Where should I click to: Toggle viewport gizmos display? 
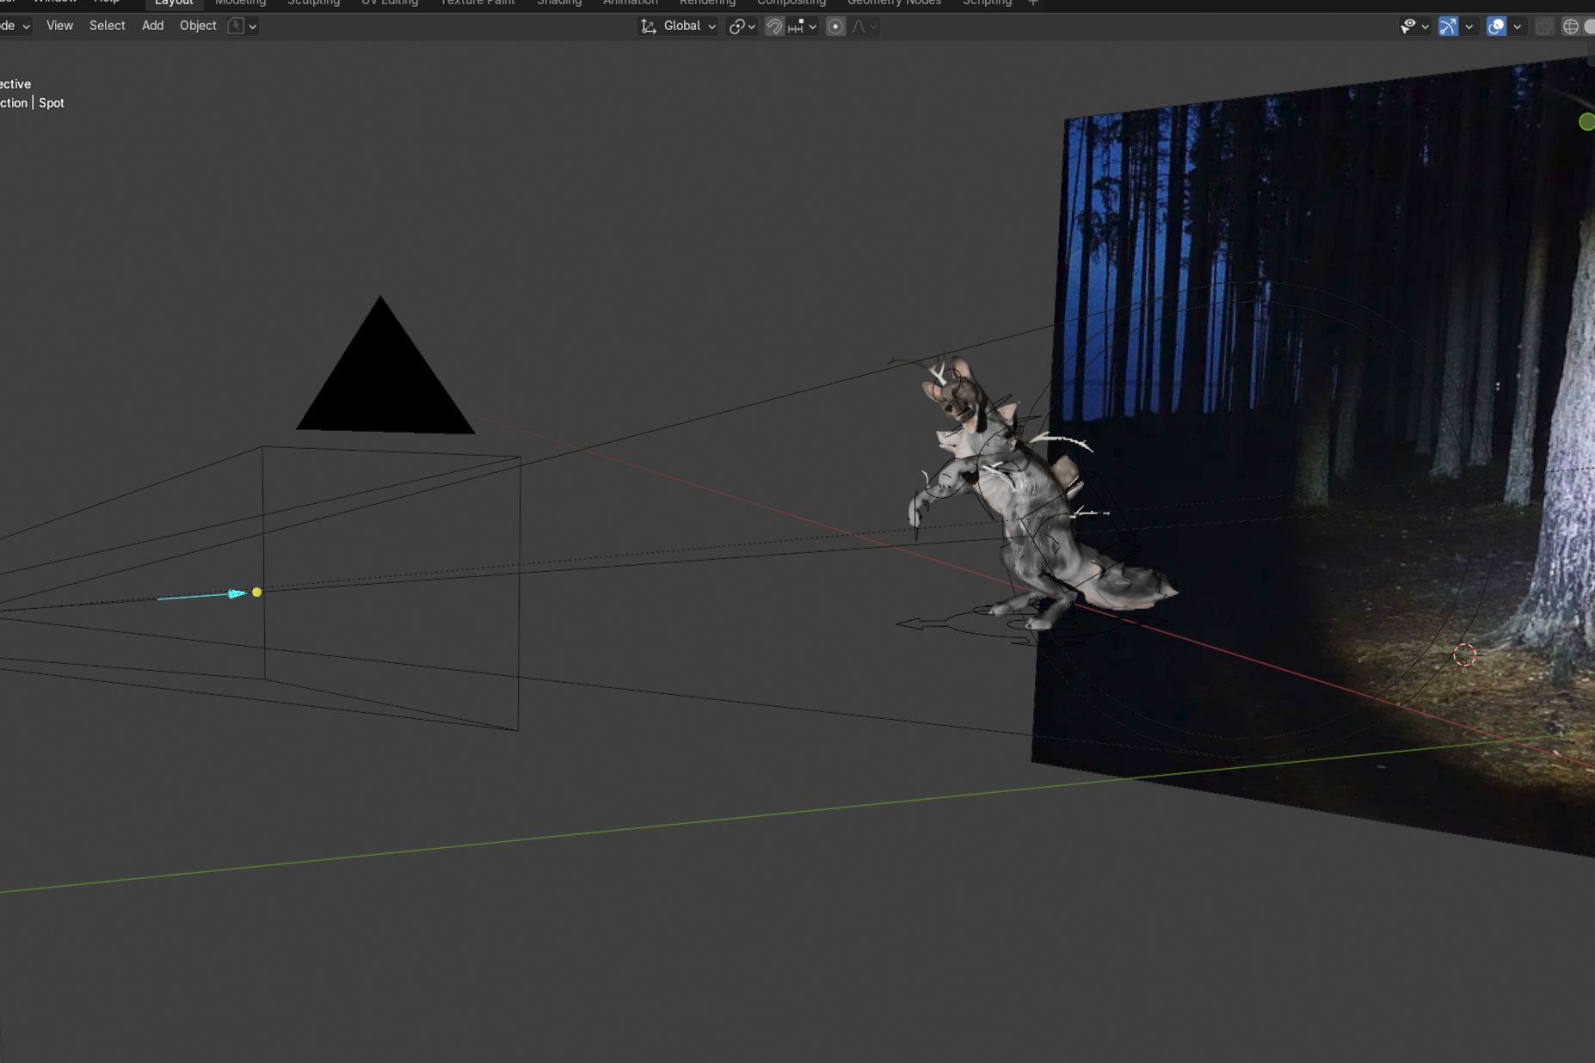pyautogui.click(x=1448, y=27)
